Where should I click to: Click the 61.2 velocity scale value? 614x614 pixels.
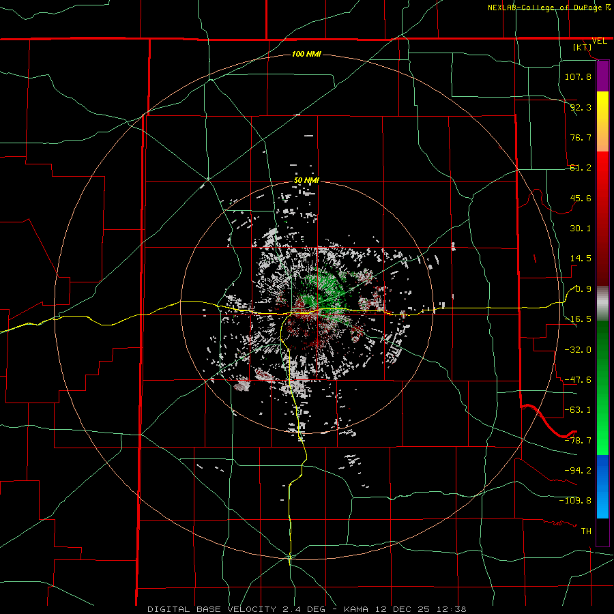tap(581, 168)
